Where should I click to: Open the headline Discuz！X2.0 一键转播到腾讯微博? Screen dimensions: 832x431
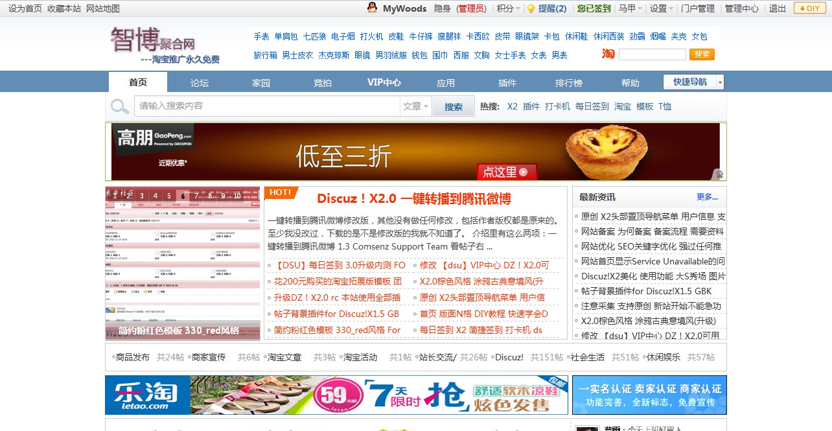pyautogui.click(x=414, y=199)
